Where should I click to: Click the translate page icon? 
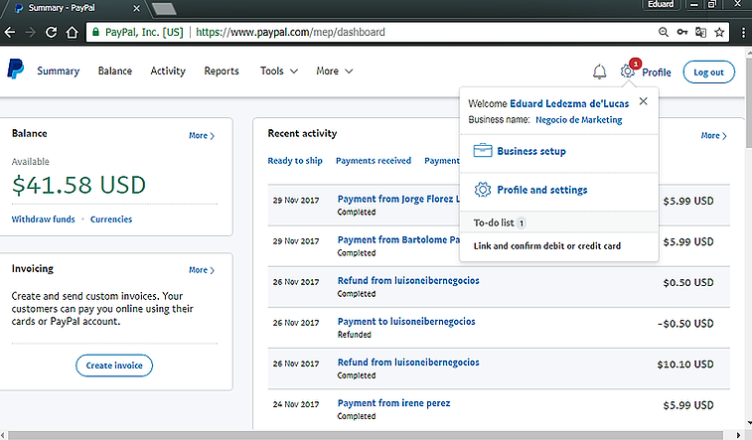tap(700, 32)
